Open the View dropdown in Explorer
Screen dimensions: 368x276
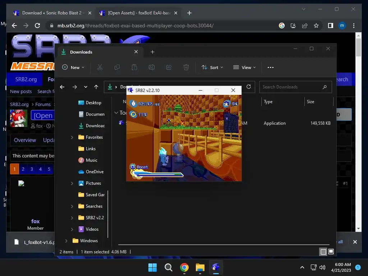point(244,67)
